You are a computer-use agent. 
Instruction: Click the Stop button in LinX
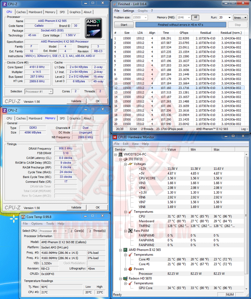pyautogui.click(x=238, y=25)
